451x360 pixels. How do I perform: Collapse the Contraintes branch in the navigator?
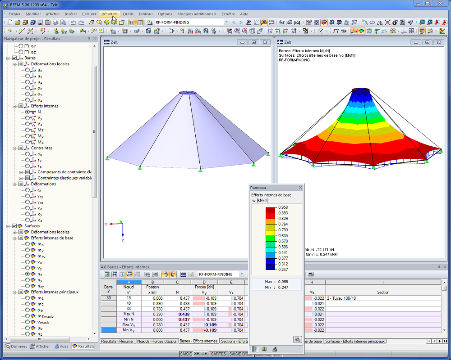[15, 148]
